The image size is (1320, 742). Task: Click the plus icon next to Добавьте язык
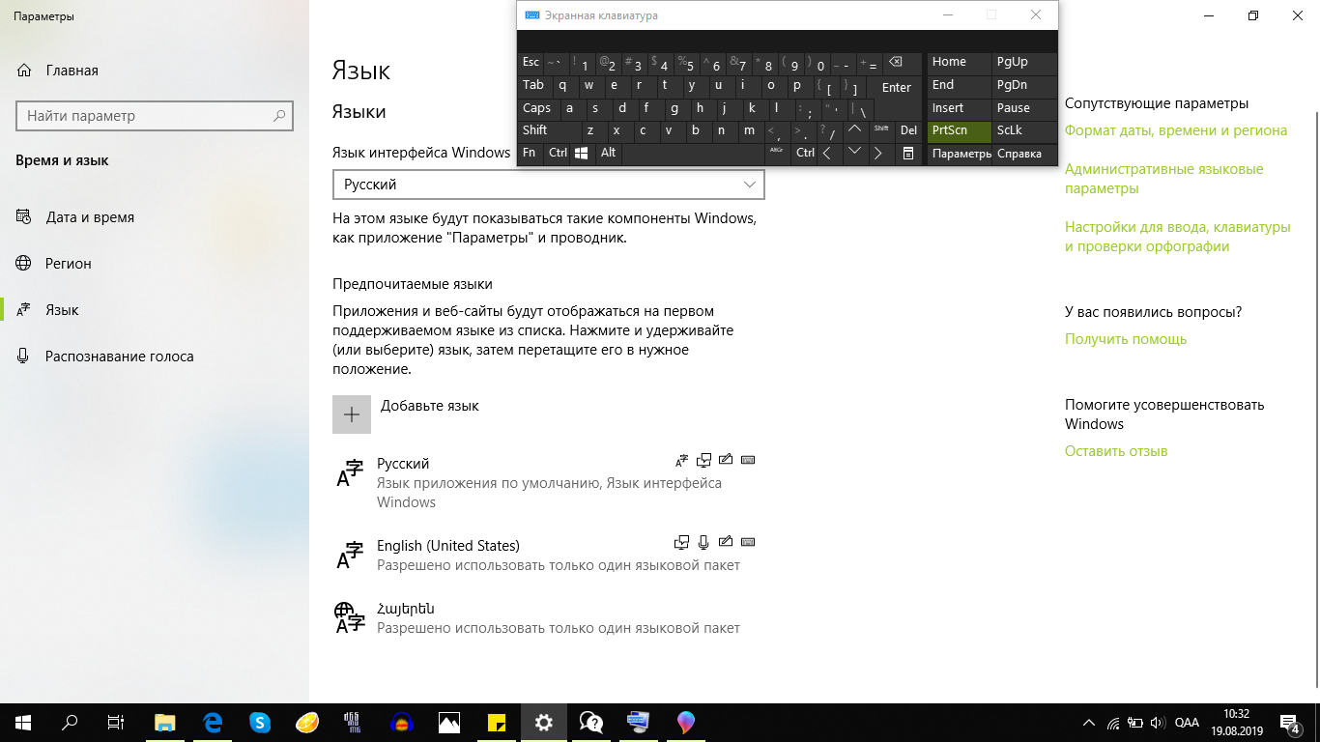pyautogui.click(x=352, y=414)
